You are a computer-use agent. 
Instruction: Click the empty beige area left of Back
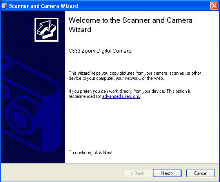click(62, 173)
